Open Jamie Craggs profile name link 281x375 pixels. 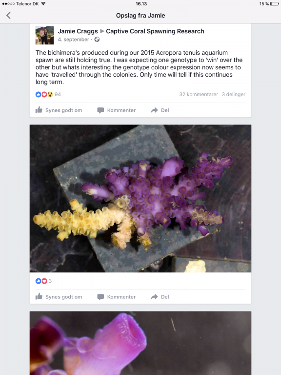coord(78,31)
